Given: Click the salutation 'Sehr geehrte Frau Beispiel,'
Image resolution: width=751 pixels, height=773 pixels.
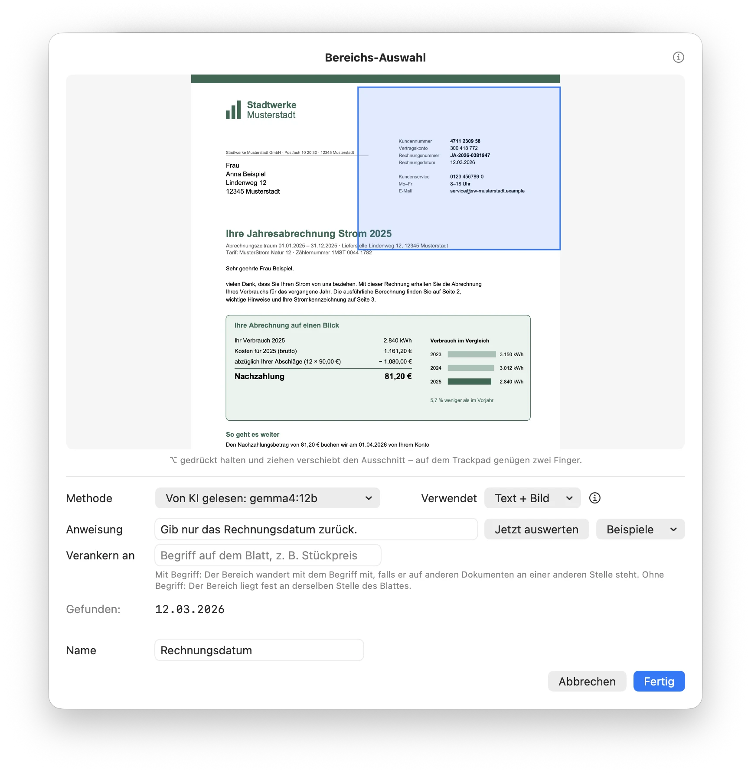Looking at the screenshot, I should pos(260,269).
